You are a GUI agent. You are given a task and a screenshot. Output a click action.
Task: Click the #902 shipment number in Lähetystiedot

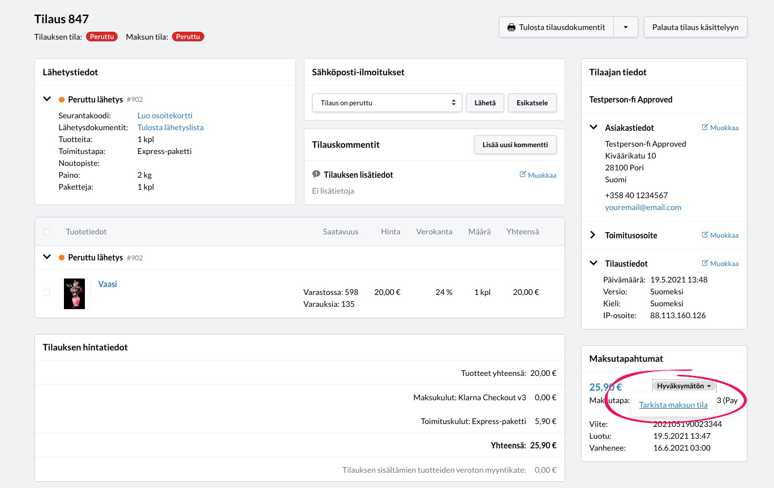pyautogui.click(x=135, y=100)
